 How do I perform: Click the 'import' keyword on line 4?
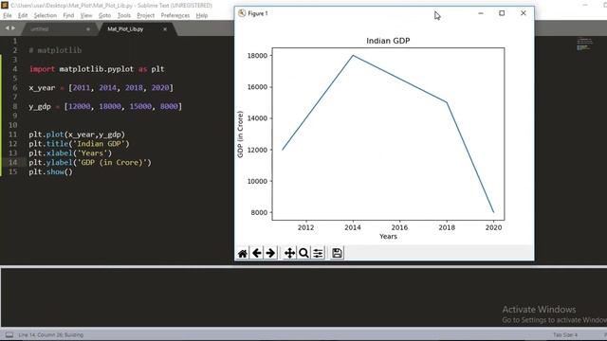tap(42, 69)
